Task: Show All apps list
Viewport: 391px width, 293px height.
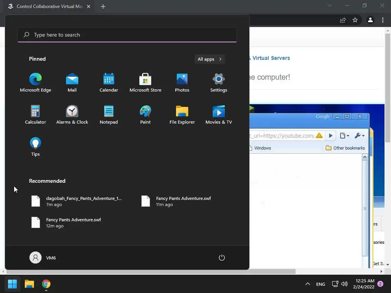Action: [x=210, y=59]
